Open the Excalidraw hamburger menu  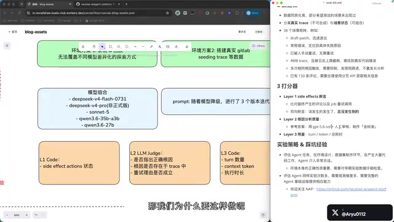pos(7,46)
